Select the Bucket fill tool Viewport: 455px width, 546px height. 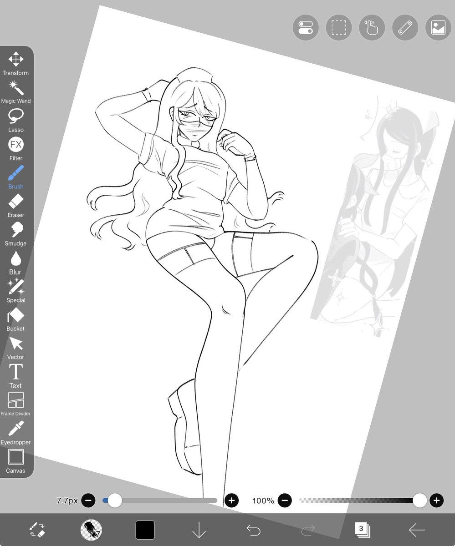coord(16,319)
